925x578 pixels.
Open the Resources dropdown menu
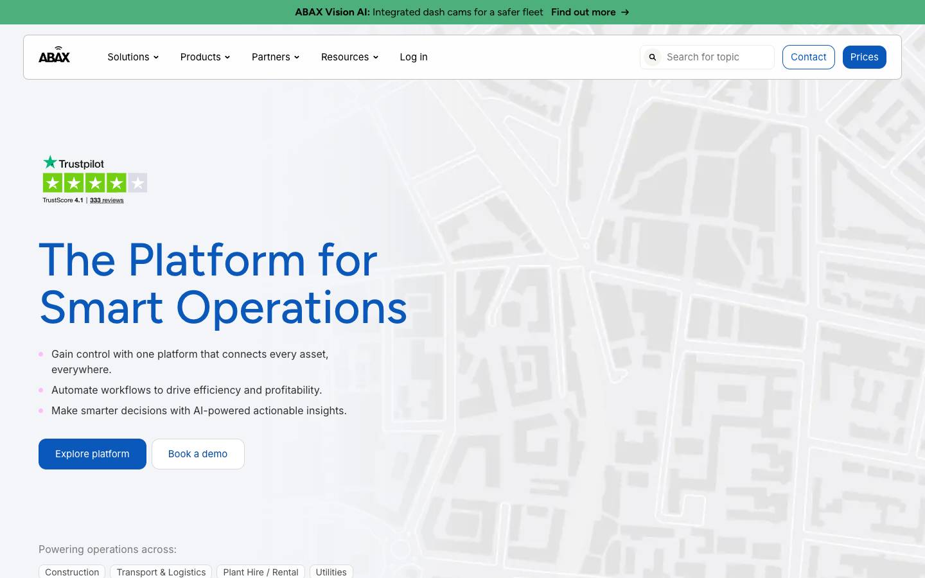[x=349, y=57]
